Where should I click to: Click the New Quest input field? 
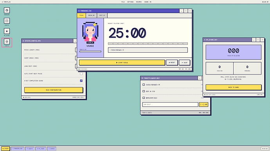pyautogui.click(x=170, y=105)
